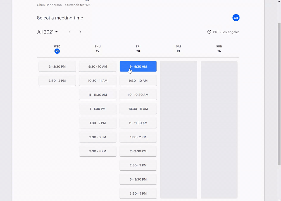Pick Thursday 1 - 1:30 PM slot
This screenshot has height=201, width=281.
97,109
